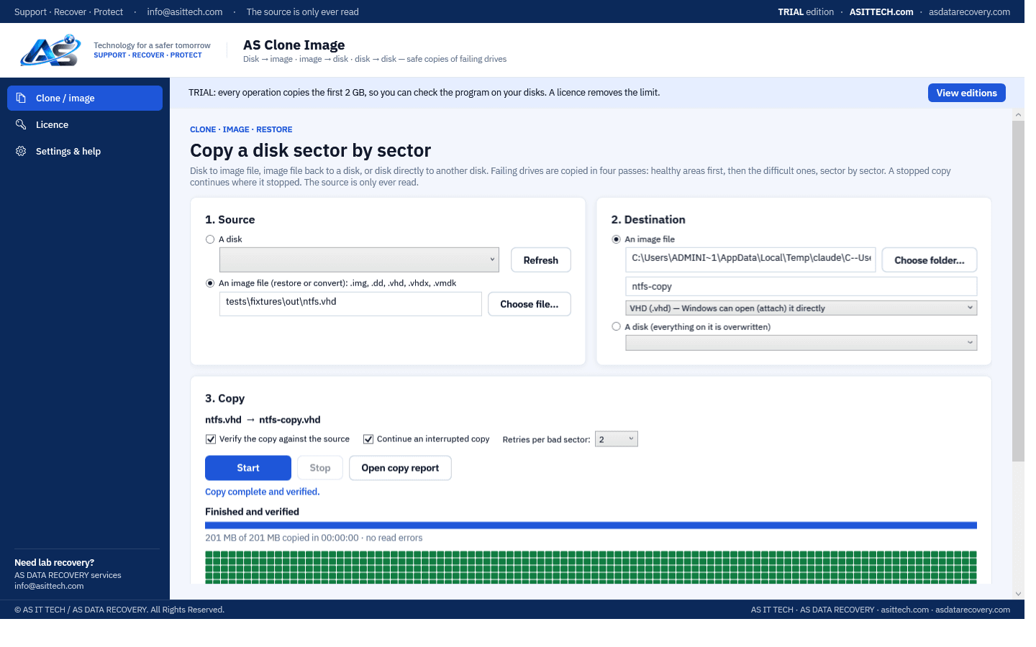The image size is (1036, 647).
Task: Click the scrollbar up arrow
Action: pos(1018,115)
